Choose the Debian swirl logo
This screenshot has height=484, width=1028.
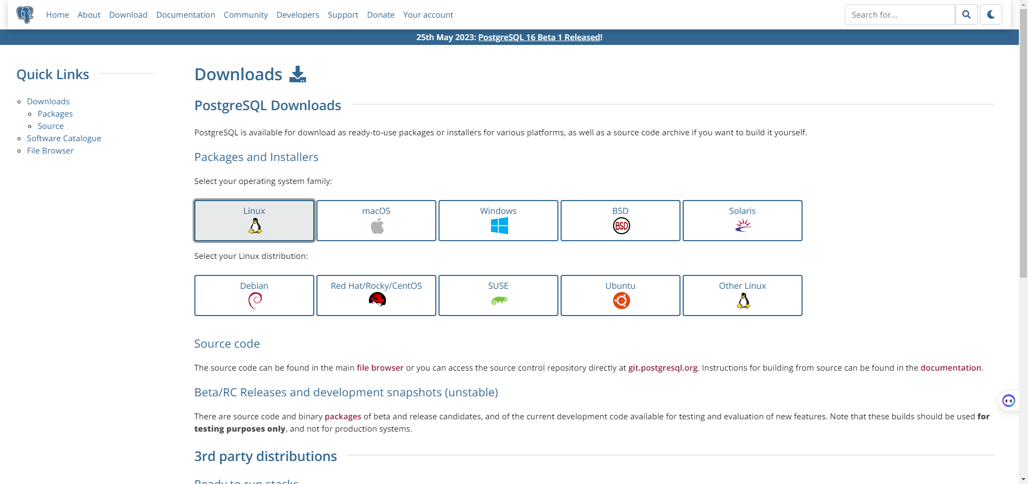[x=255, y=301]
